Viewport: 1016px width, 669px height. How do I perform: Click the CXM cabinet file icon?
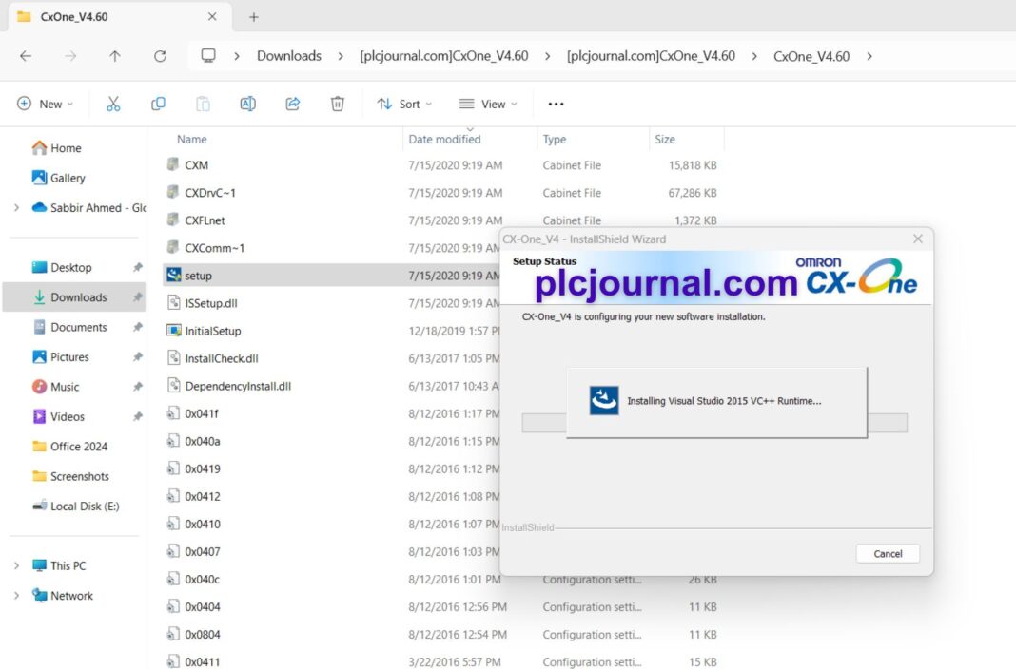pyautogui.click(x=173, y=164)
